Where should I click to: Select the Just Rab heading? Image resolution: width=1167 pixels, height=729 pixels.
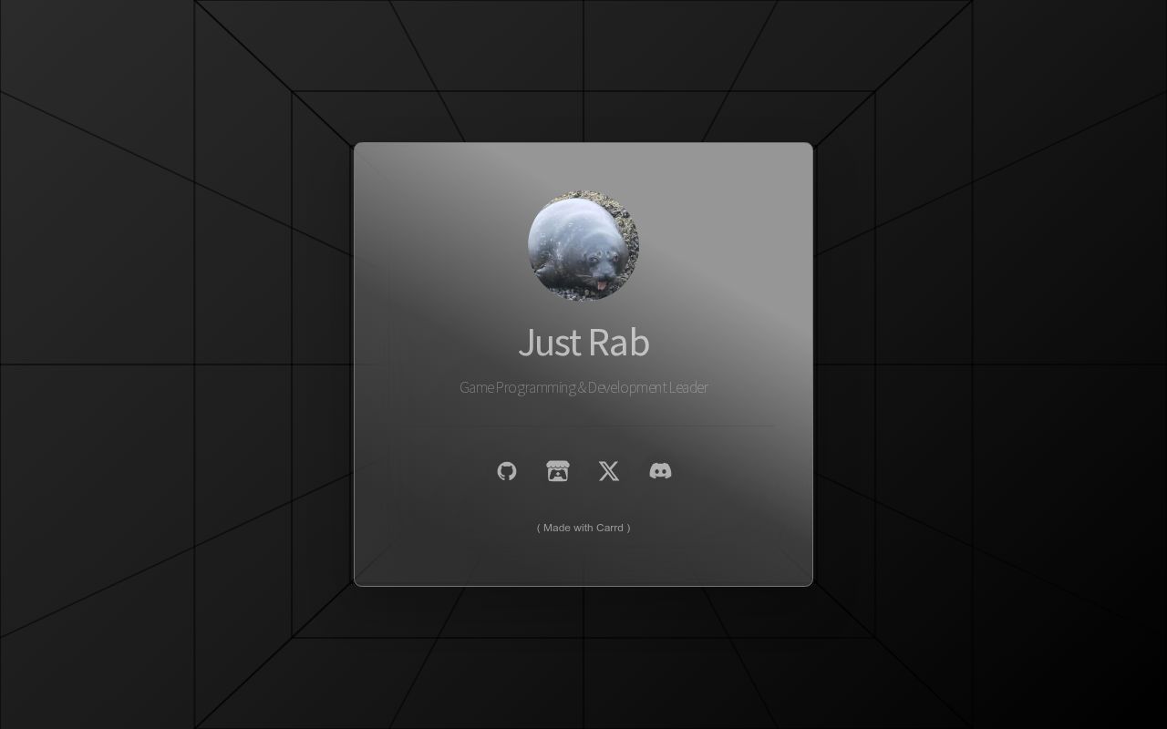click(583, 344)
